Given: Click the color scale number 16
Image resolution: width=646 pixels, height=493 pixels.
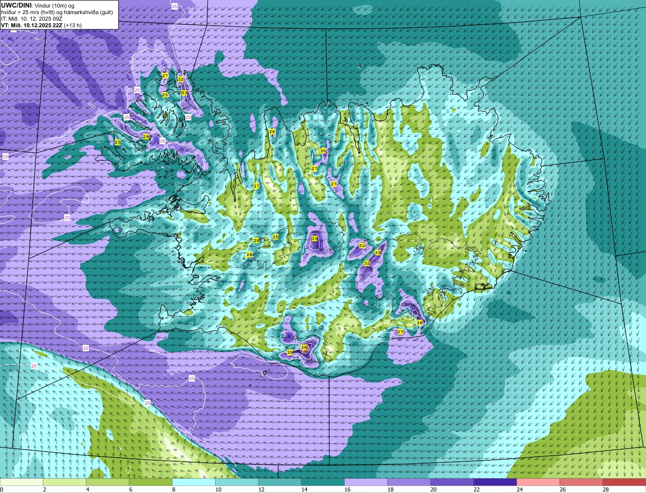Looking at the screenshot, I should tap(347, 489).
